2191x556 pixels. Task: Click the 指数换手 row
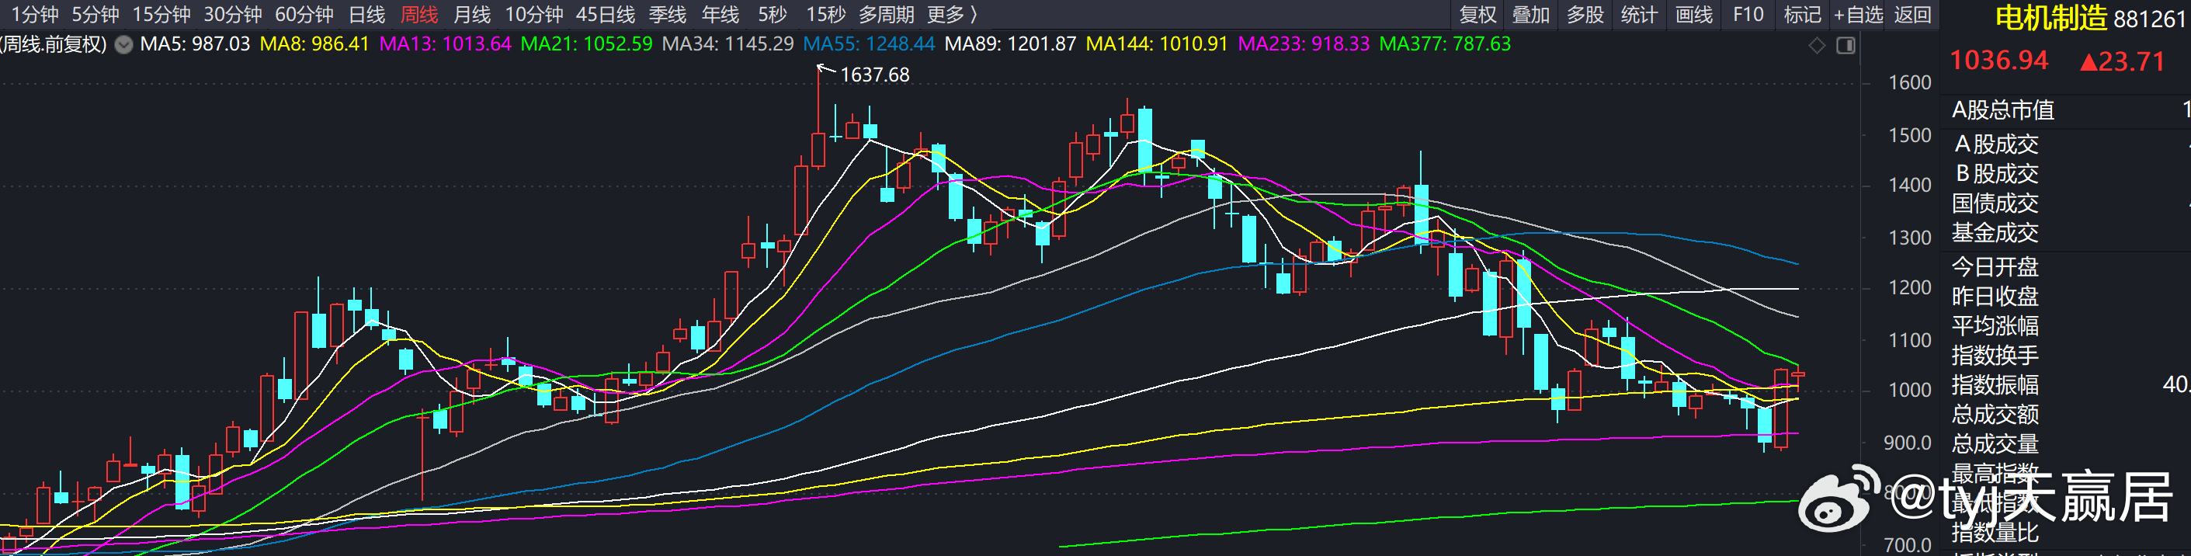point(2070,356)
